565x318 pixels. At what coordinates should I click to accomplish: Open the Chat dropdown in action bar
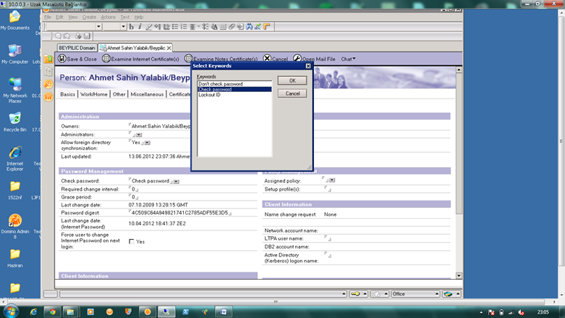(348, 59)
